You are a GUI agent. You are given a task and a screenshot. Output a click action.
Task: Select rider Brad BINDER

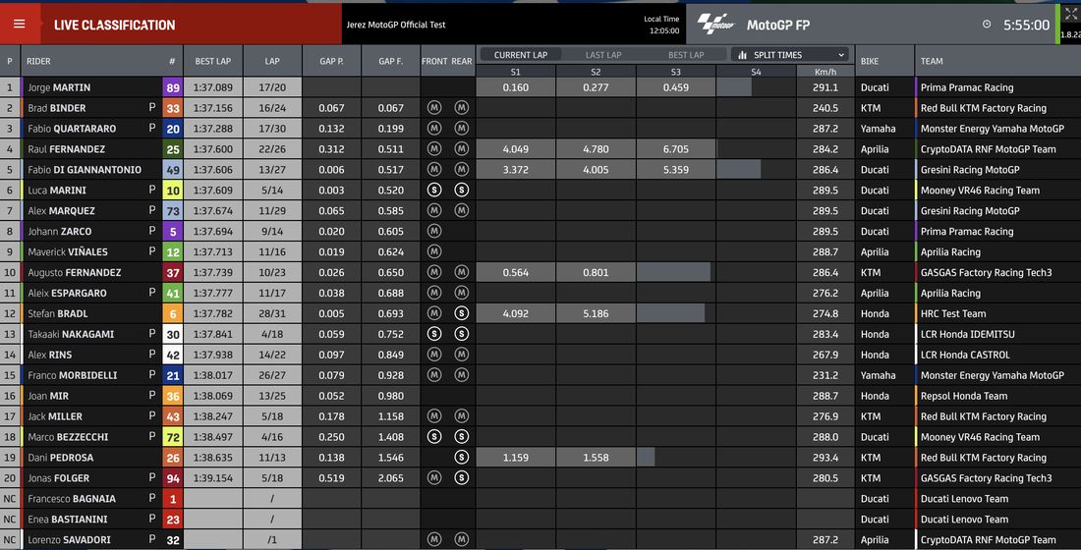point(57,108)
